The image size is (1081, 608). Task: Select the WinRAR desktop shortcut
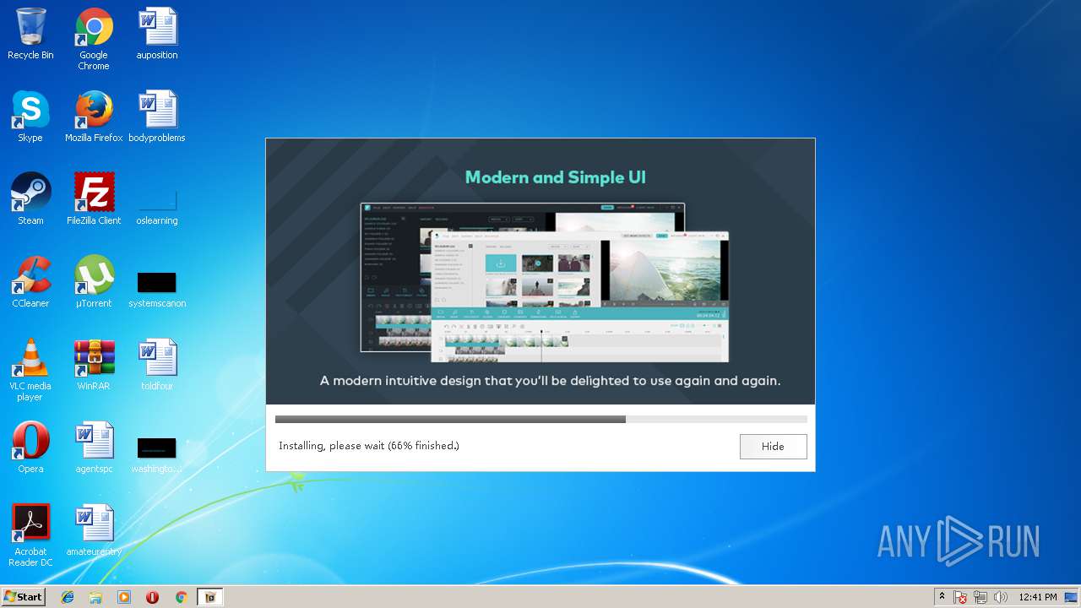pos(94,365)
